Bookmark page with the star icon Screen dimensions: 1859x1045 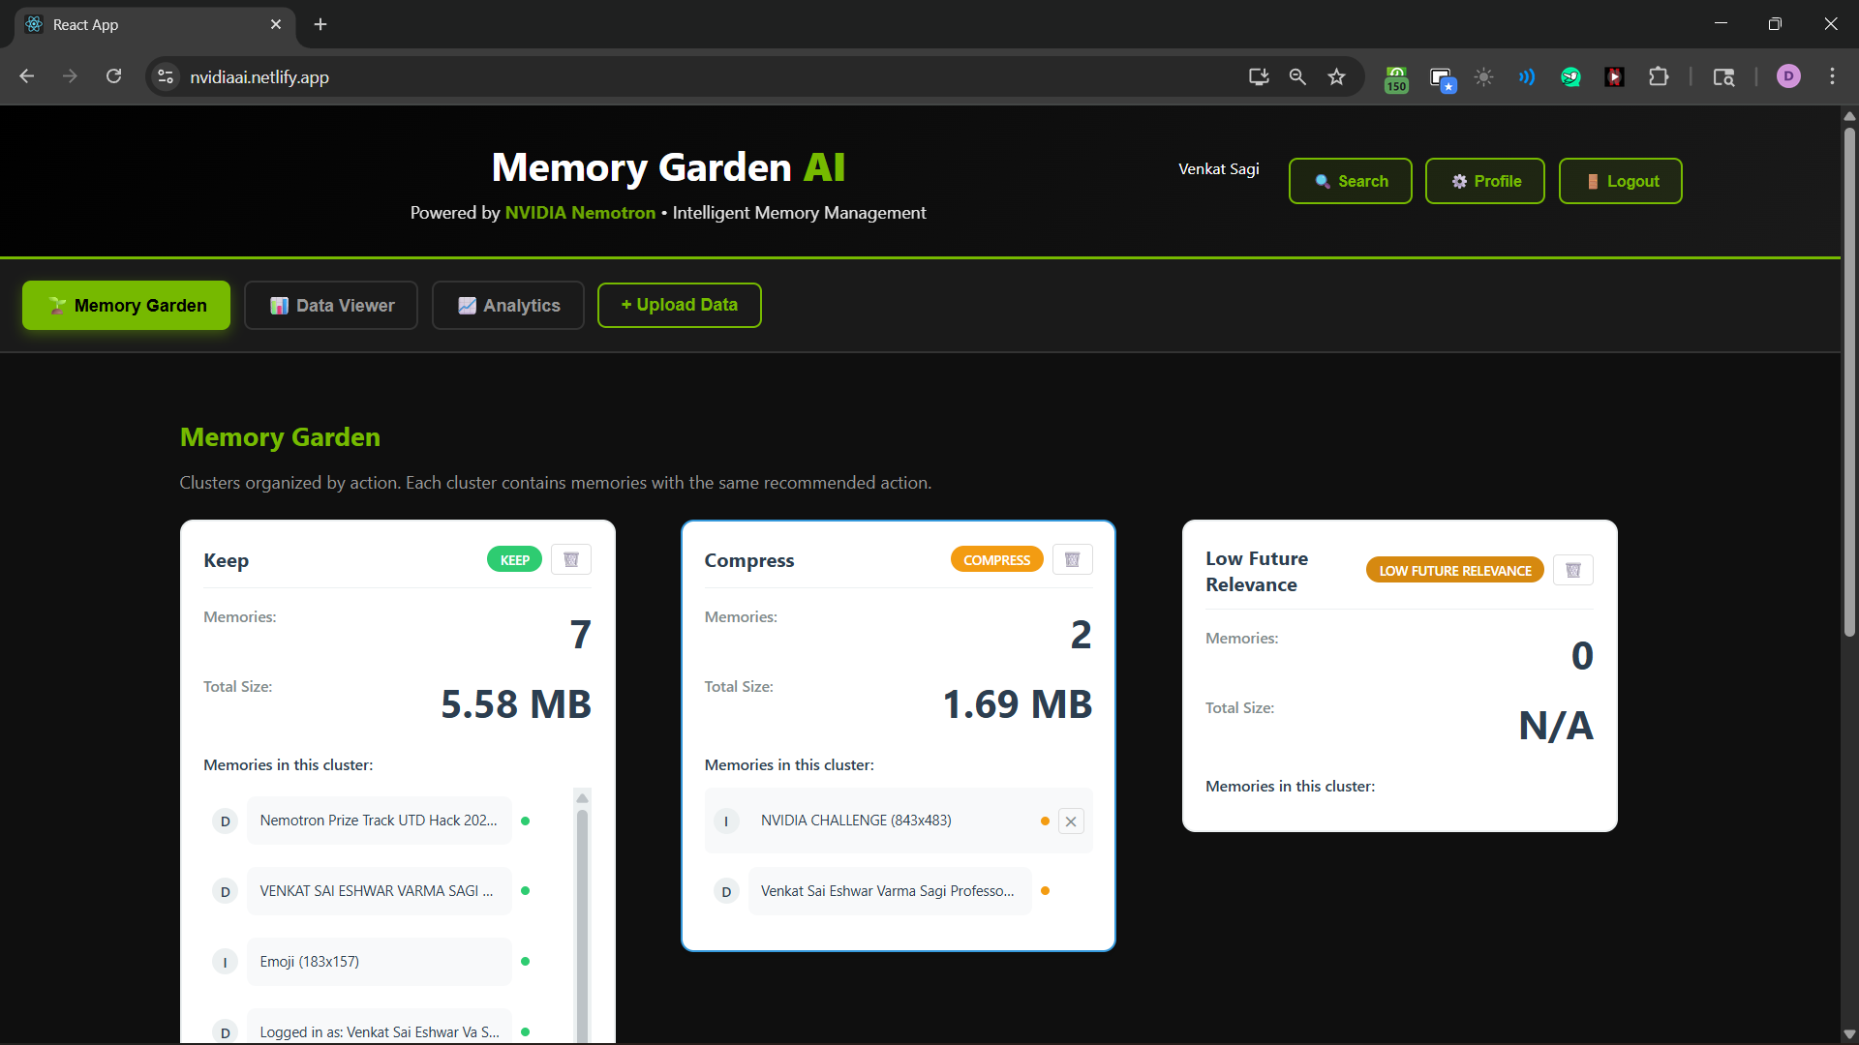point(1336,77)
